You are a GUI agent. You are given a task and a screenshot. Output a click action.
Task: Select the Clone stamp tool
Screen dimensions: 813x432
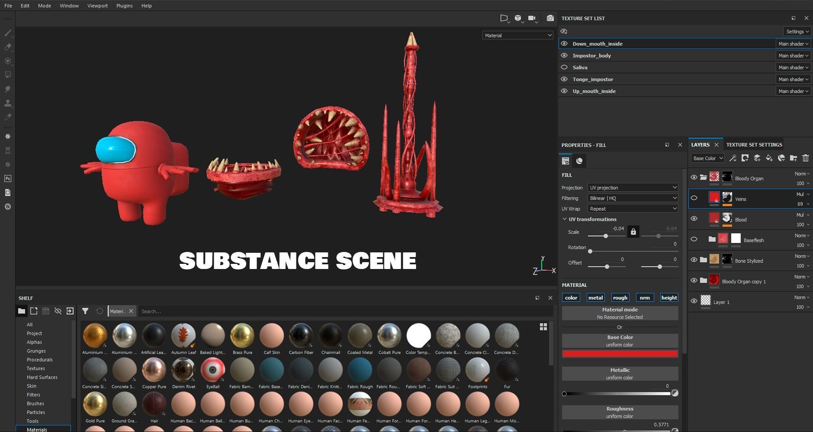(8, 103)
